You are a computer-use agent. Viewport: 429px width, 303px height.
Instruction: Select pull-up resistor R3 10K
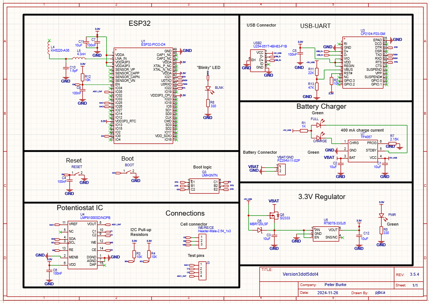click(x=134, y=254)
